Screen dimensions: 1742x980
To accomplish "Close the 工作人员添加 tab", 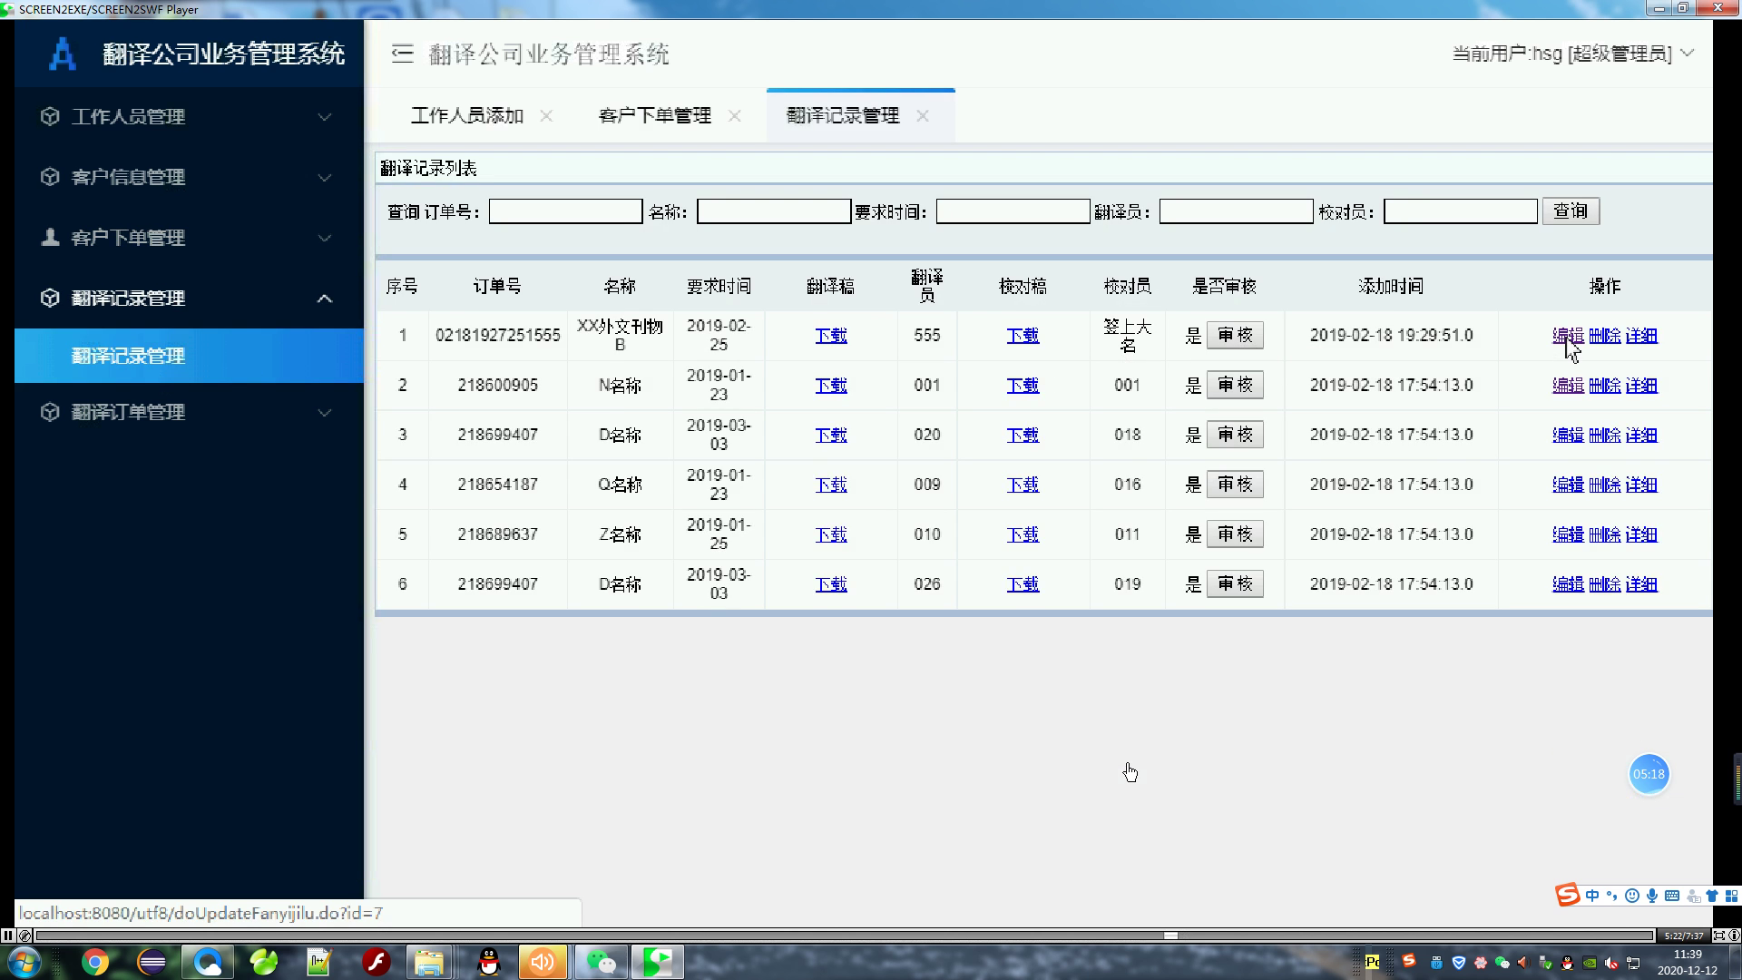I will tap(546, 116).
